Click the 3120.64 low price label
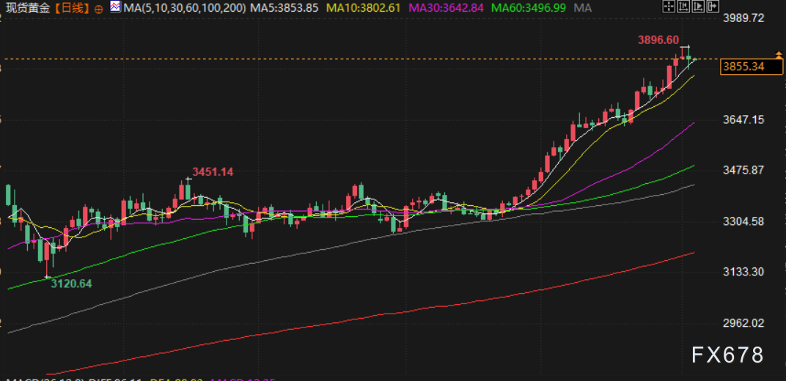This screenshot has height=381, width=786. (x=71, y=284)
